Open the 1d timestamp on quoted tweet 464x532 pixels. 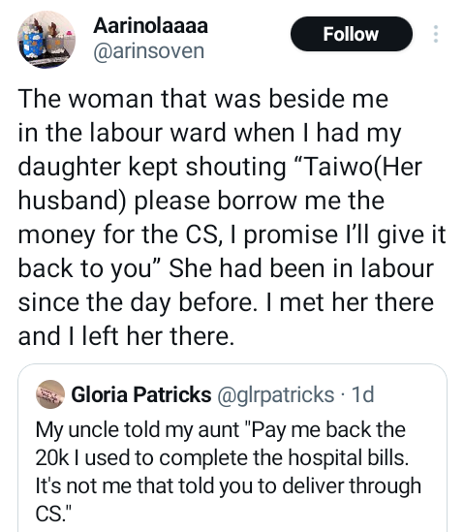click(362, 394)
